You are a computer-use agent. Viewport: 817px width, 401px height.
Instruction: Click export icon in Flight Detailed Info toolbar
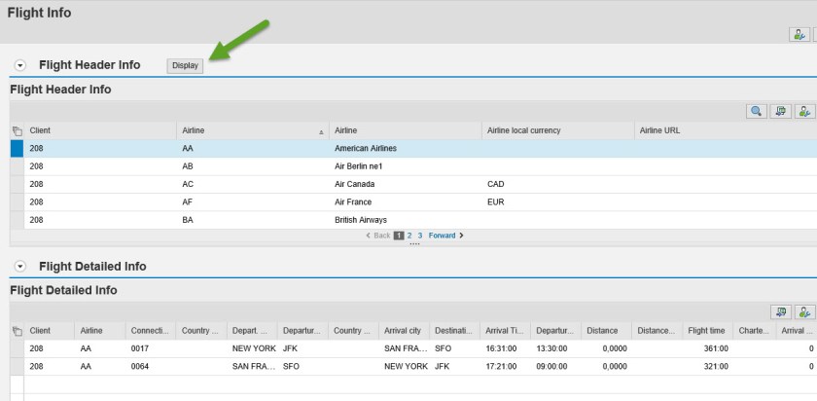click(780, 312)
